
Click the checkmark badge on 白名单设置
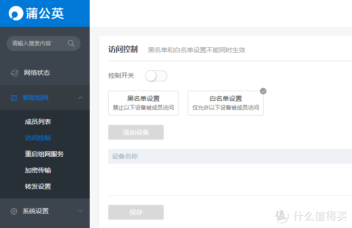[x=263, y=91]
